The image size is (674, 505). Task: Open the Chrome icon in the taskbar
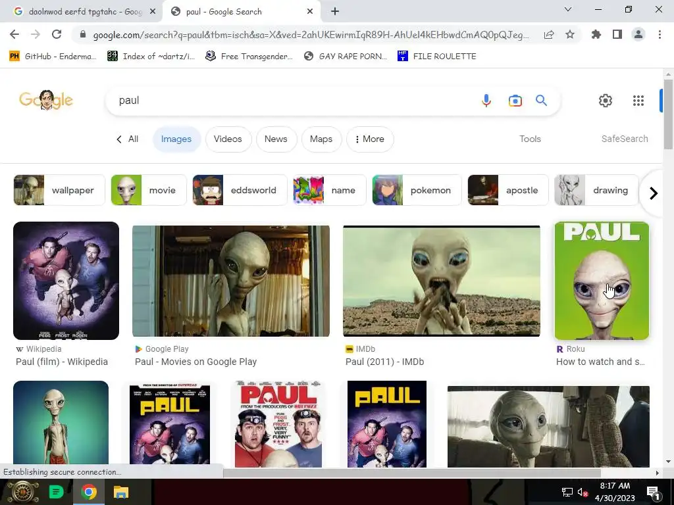pos(89,492)
